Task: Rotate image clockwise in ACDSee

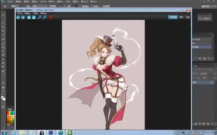Action: point(34,17)
